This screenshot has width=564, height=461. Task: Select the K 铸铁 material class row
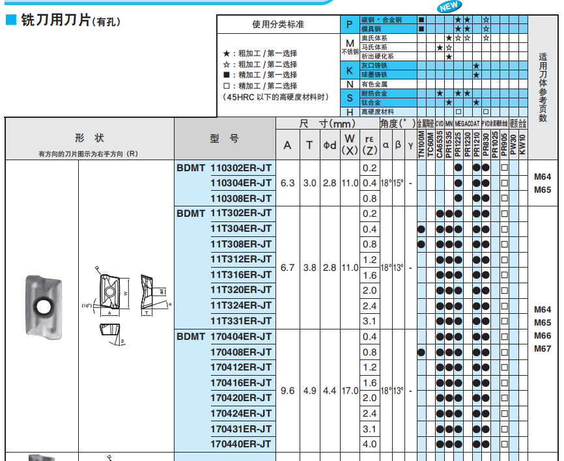click(x=349, y=70)
